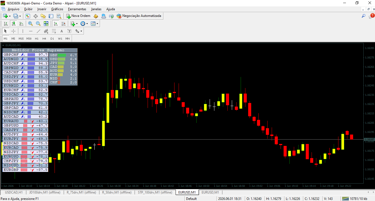Screen dimensions: 375x201
Task: Show the Data Window crosshair icon
Action: tap(35, 16)
